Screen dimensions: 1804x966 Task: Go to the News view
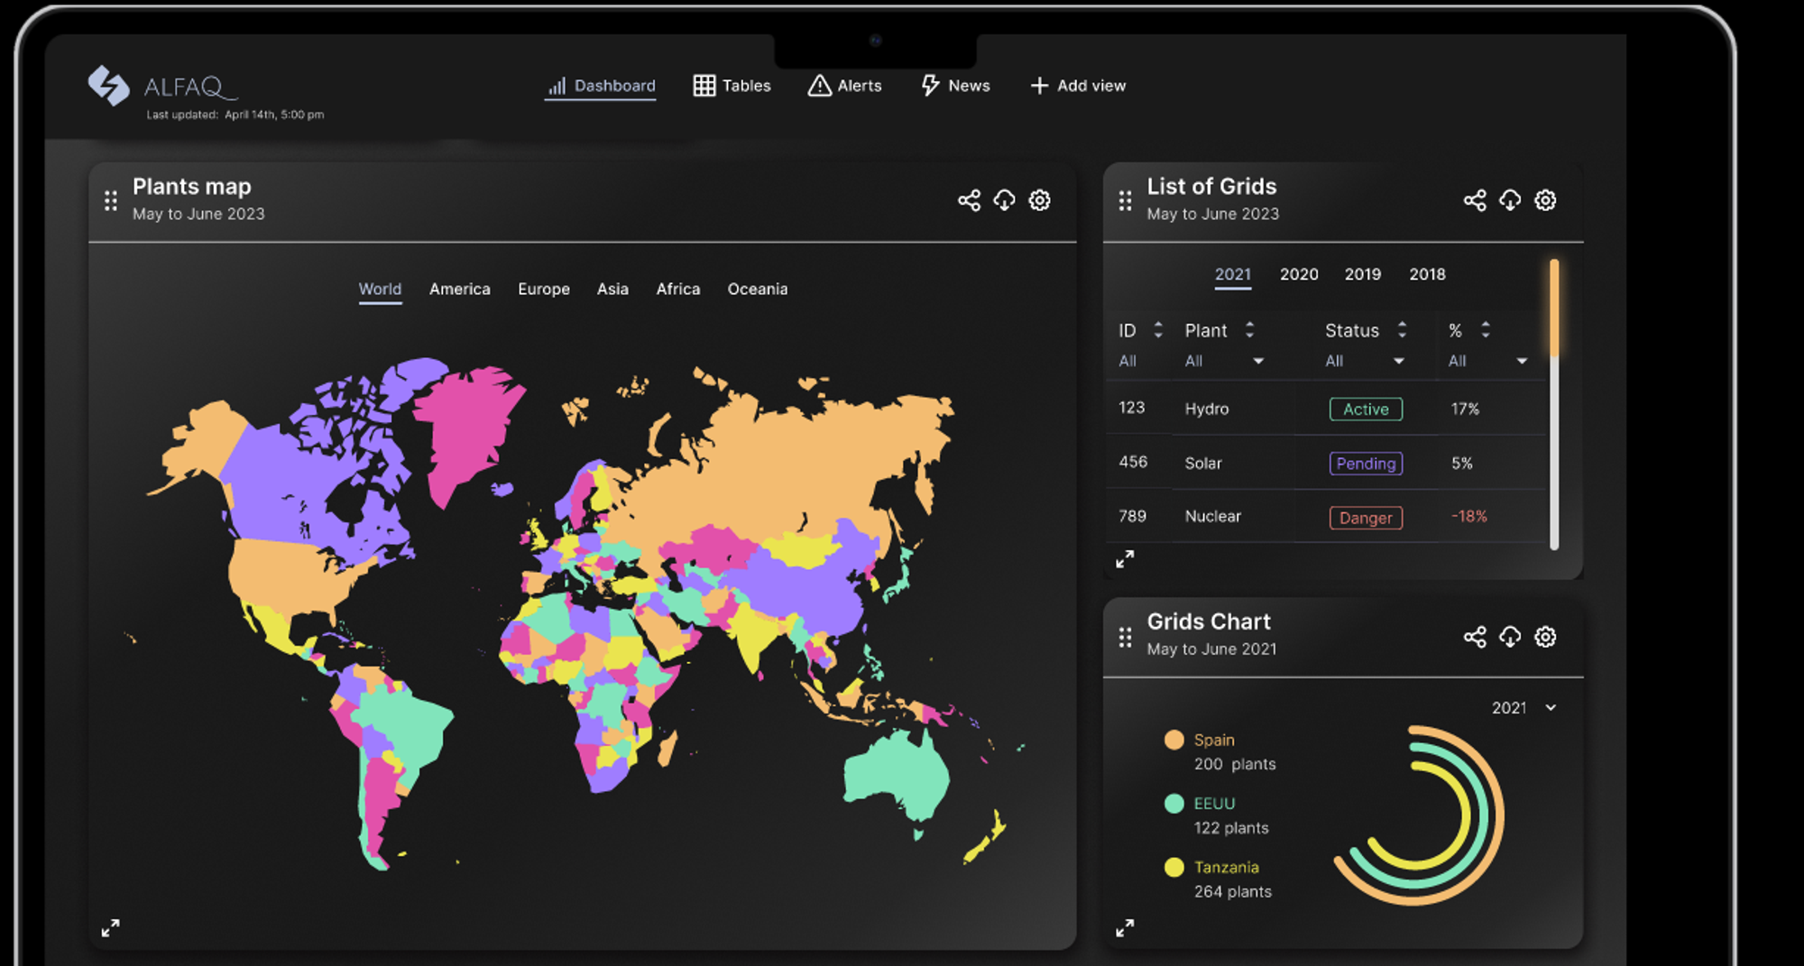(x=955, y=86)
